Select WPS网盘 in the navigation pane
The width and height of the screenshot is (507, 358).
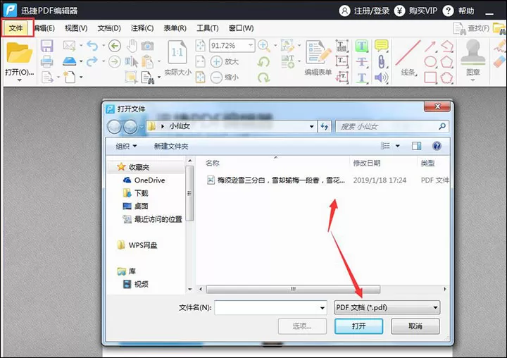[x=137, y=245]
